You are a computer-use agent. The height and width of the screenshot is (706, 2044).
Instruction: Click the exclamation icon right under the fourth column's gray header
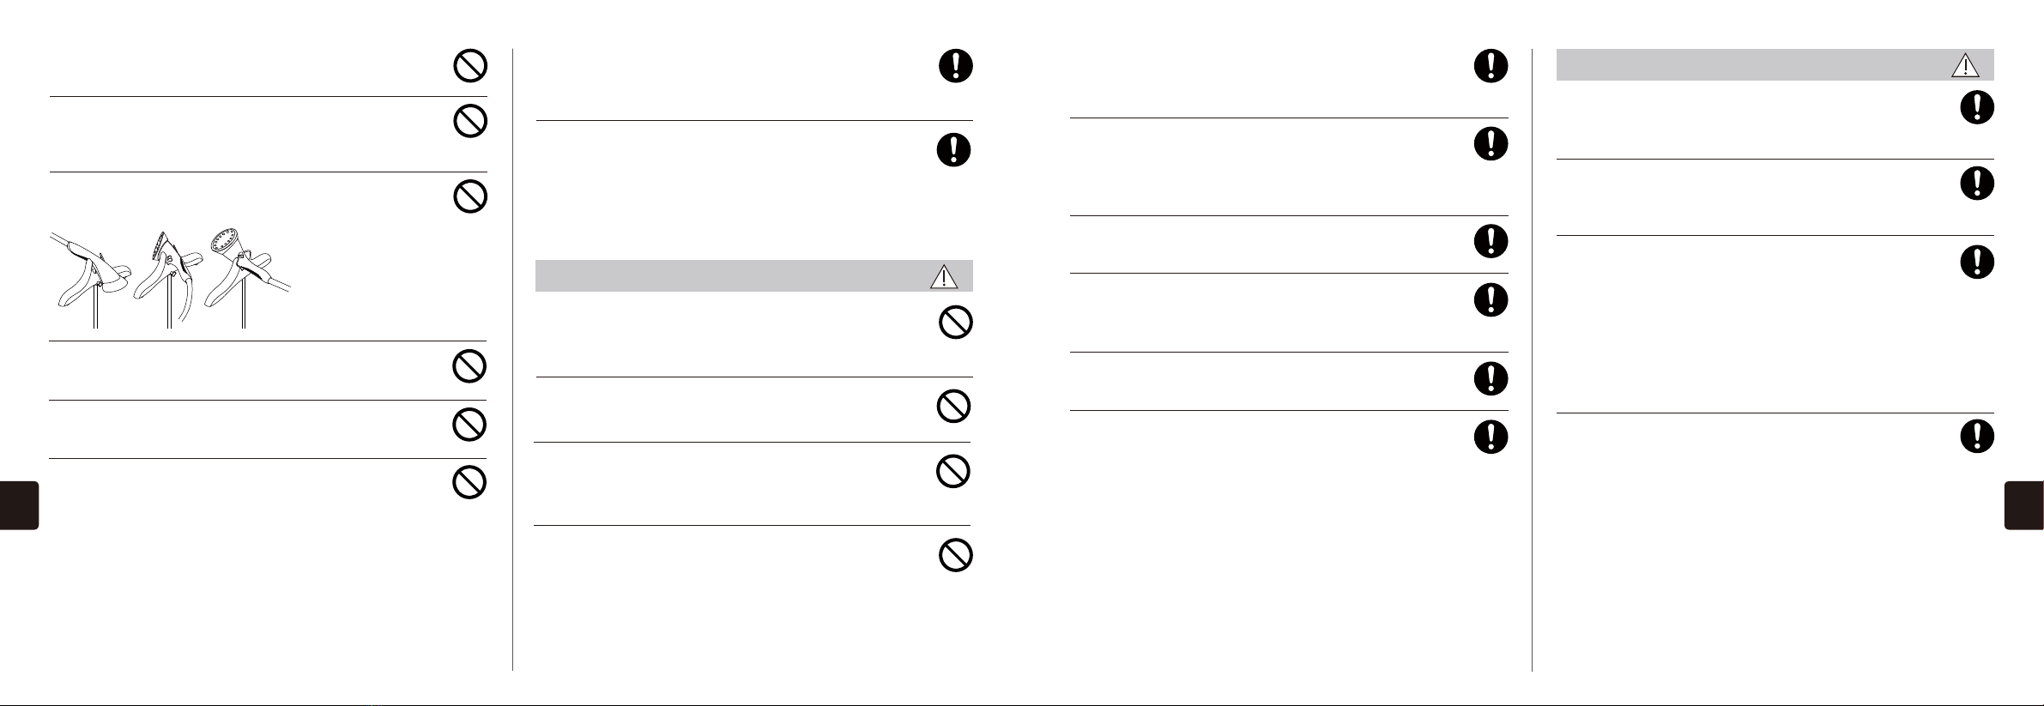(1977, 107)
